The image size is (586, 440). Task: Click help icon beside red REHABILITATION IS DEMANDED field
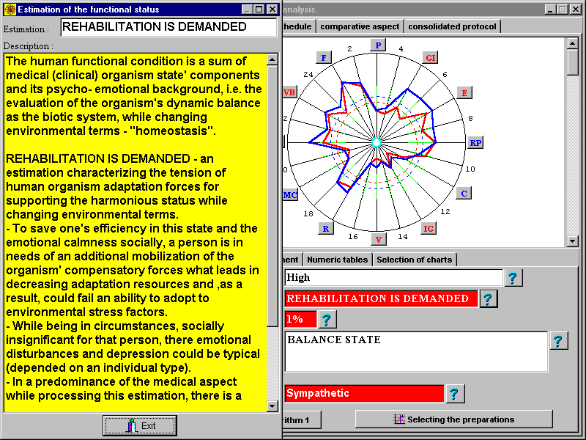click(x=488, y=298)
